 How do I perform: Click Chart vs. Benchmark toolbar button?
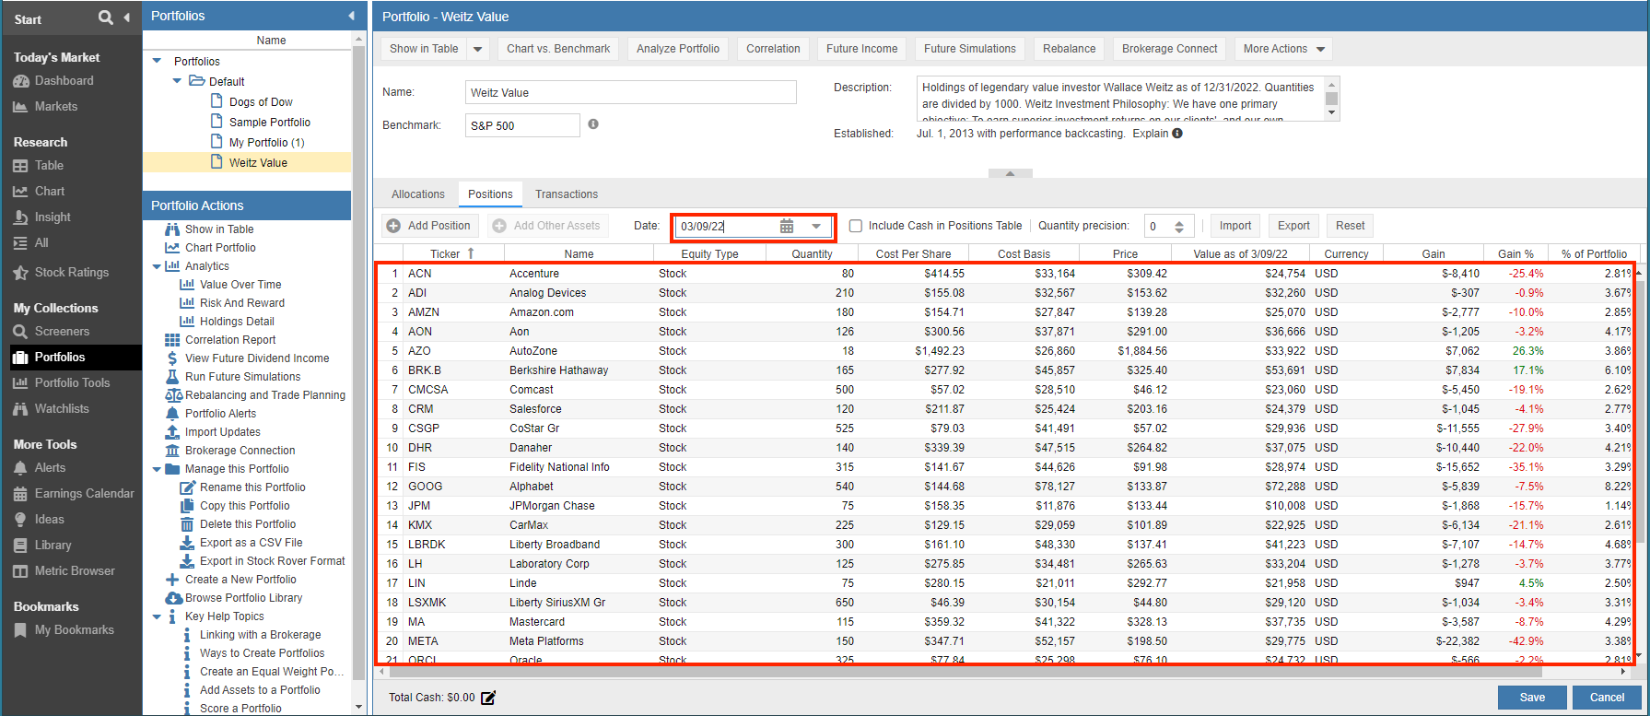[x=558, y=49]
